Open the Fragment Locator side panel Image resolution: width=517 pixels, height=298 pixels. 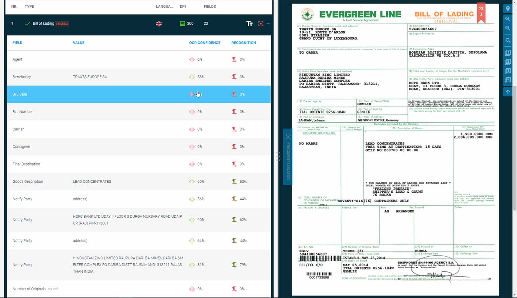[288, 156]
